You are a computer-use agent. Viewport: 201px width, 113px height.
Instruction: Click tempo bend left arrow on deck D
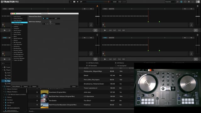pyautogui.click(x=185, y=38)
